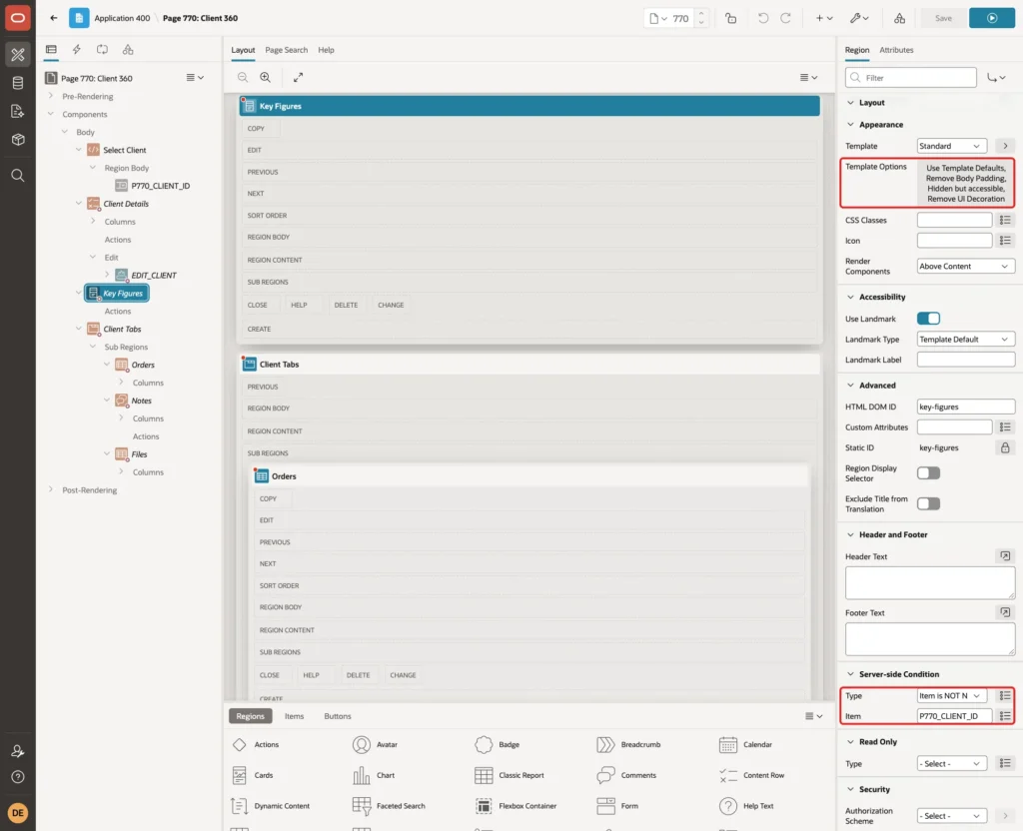This screenshot has width=1023, height=831.
Task: Click the search magnifier in left sidebar
Action: pos(18,176)
